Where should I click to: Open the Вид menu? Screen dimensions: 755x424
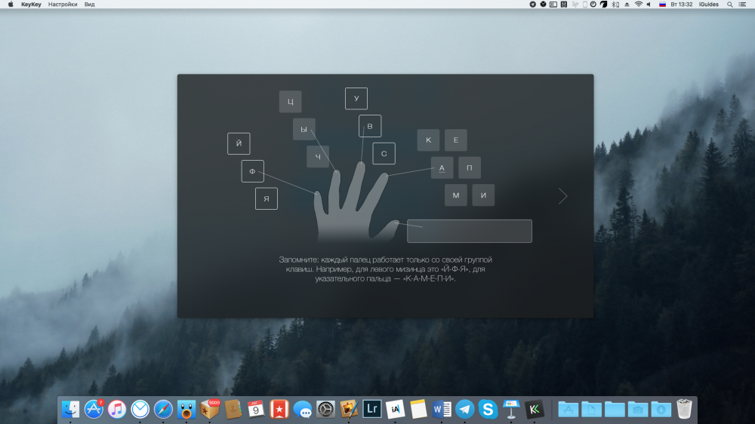[x=90, y=5]
